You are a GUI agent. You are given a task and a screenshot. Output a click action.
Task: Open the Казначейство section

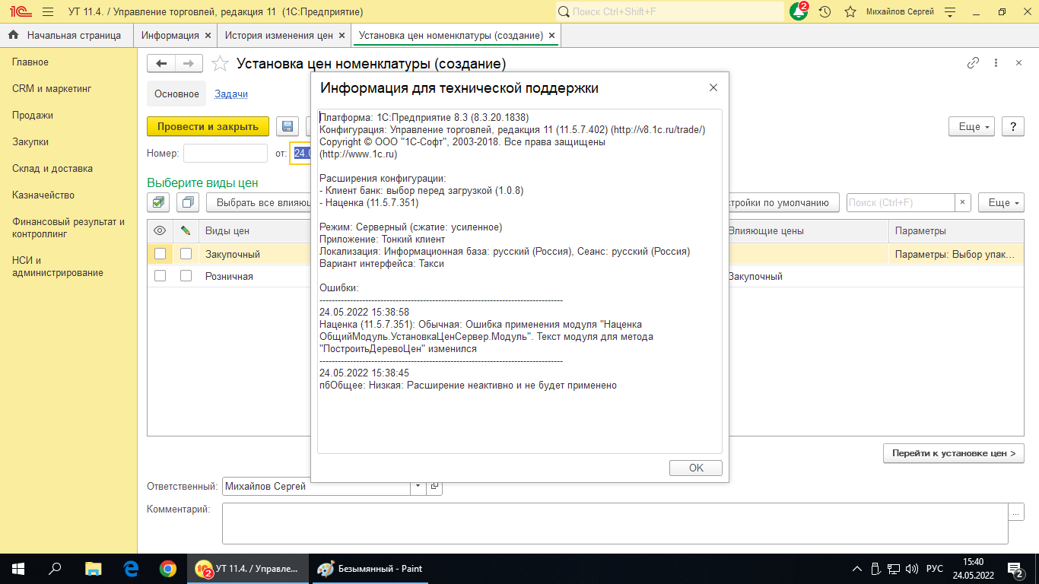pos(43,195)
